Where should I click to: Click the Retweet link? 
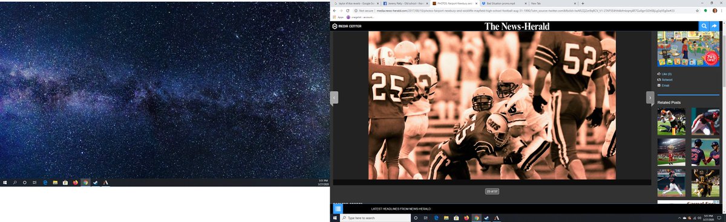point(665,79)
